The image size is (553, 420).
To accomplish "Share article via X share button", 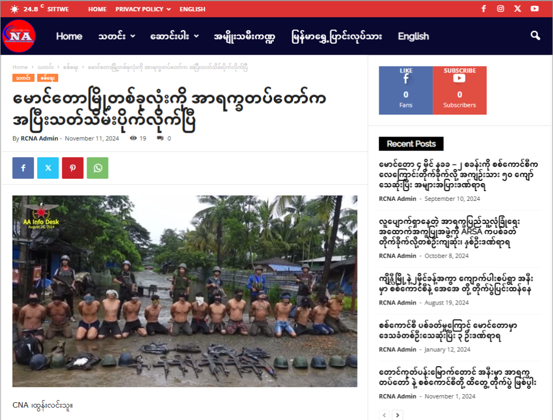I will [x=48, y=168].
